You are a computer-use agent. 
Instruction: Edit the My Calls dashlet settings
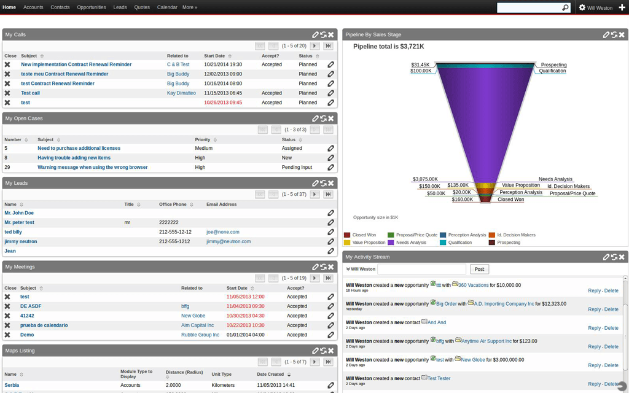(x=316, y=35)
